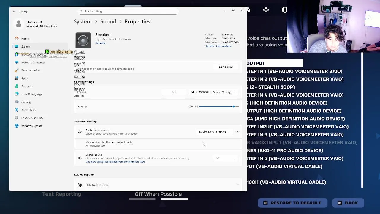This screenshot has height=214, width=380.
Task: Go to Sound breadcrumb
Action: [108, 21]
